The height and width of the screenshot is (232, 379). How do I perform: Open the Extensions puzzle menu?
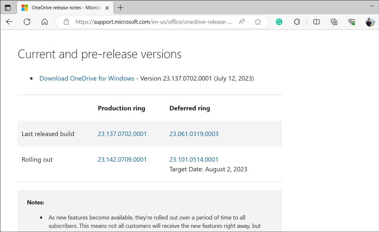tap(297, 22)
